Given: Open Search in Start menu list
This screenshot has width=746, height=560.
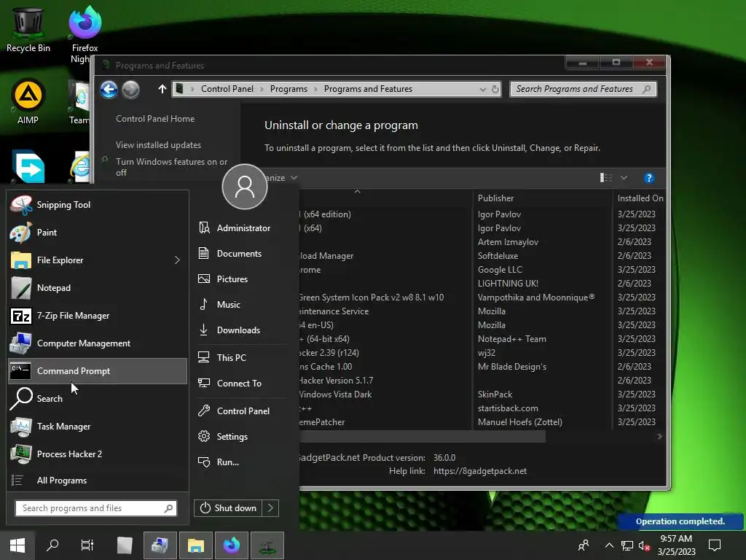Looking at the screenshot, I should [x=98, y=399].
